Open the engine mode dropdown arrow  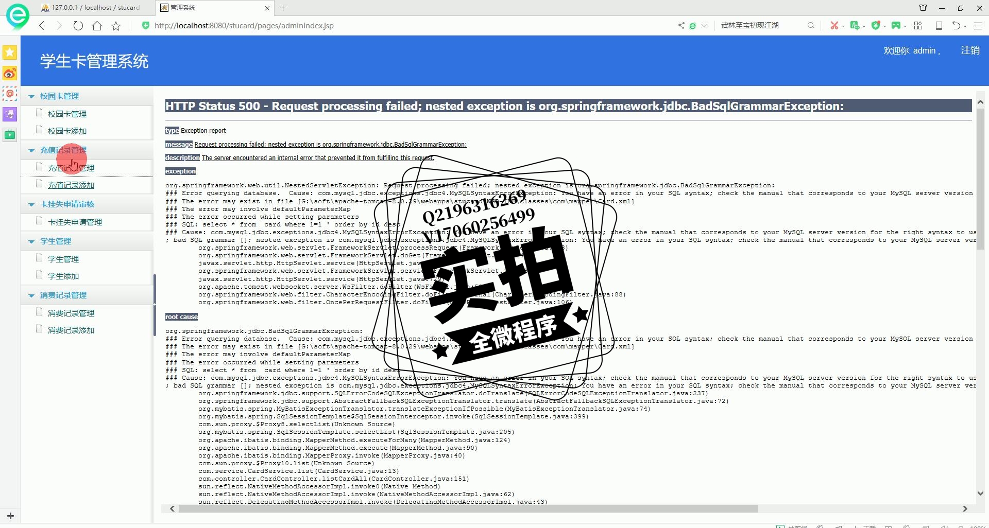pos(704,26)
